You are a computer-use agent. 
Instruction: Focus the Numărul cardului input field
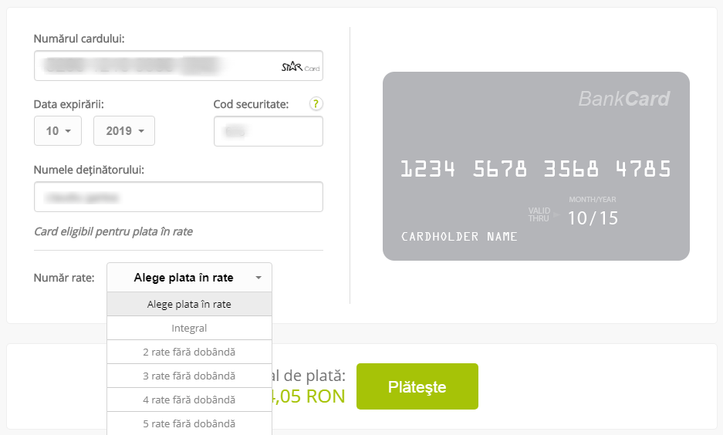click(x=154, y=66)
